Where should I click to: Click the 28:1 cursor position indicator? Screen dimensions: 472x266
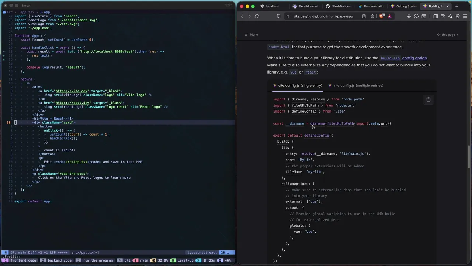coord(225,253)
